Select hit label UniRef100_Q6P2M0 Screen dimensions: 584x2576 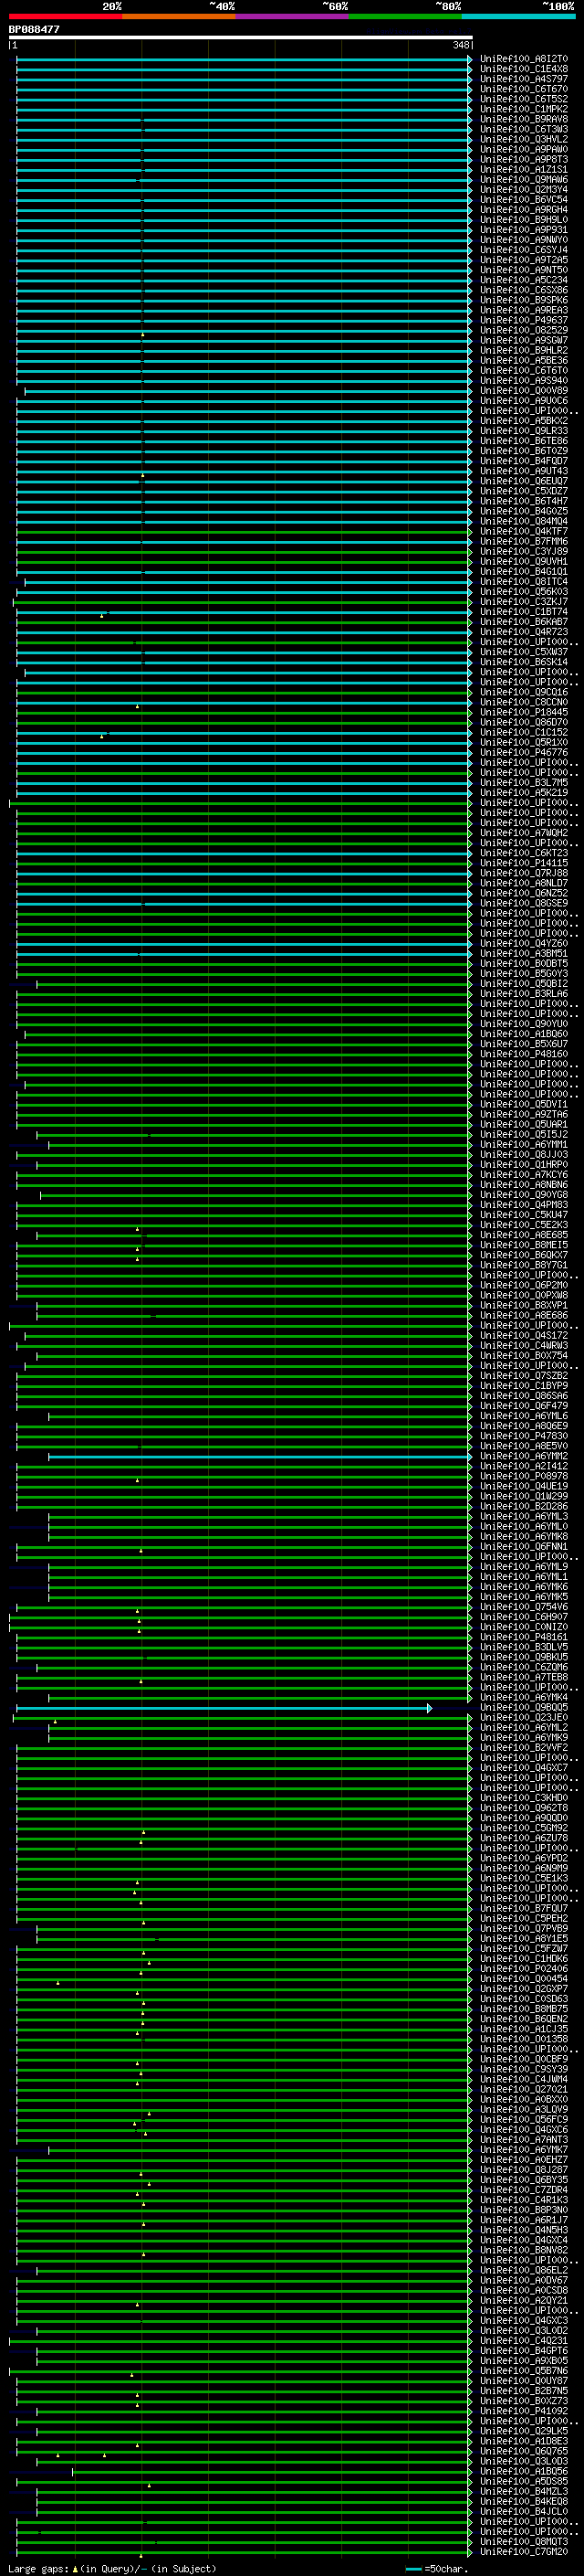click(x=524, y=1285)
